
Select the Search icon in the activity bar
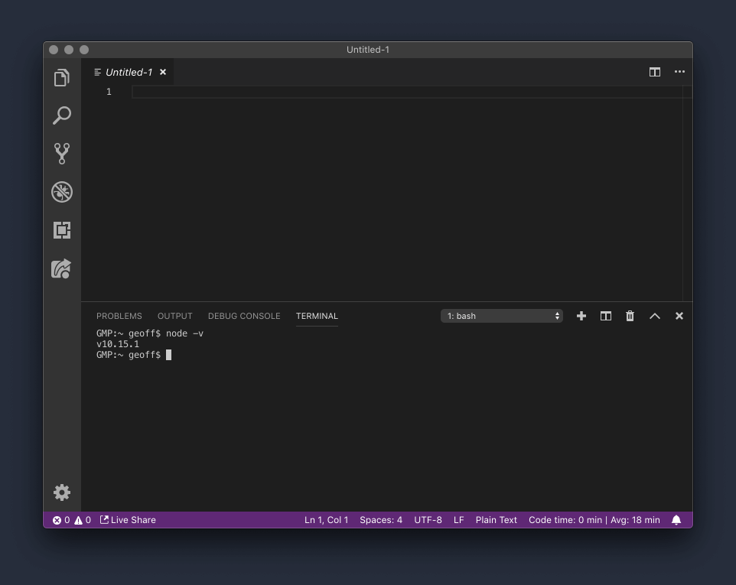click(x=61, y=115)
